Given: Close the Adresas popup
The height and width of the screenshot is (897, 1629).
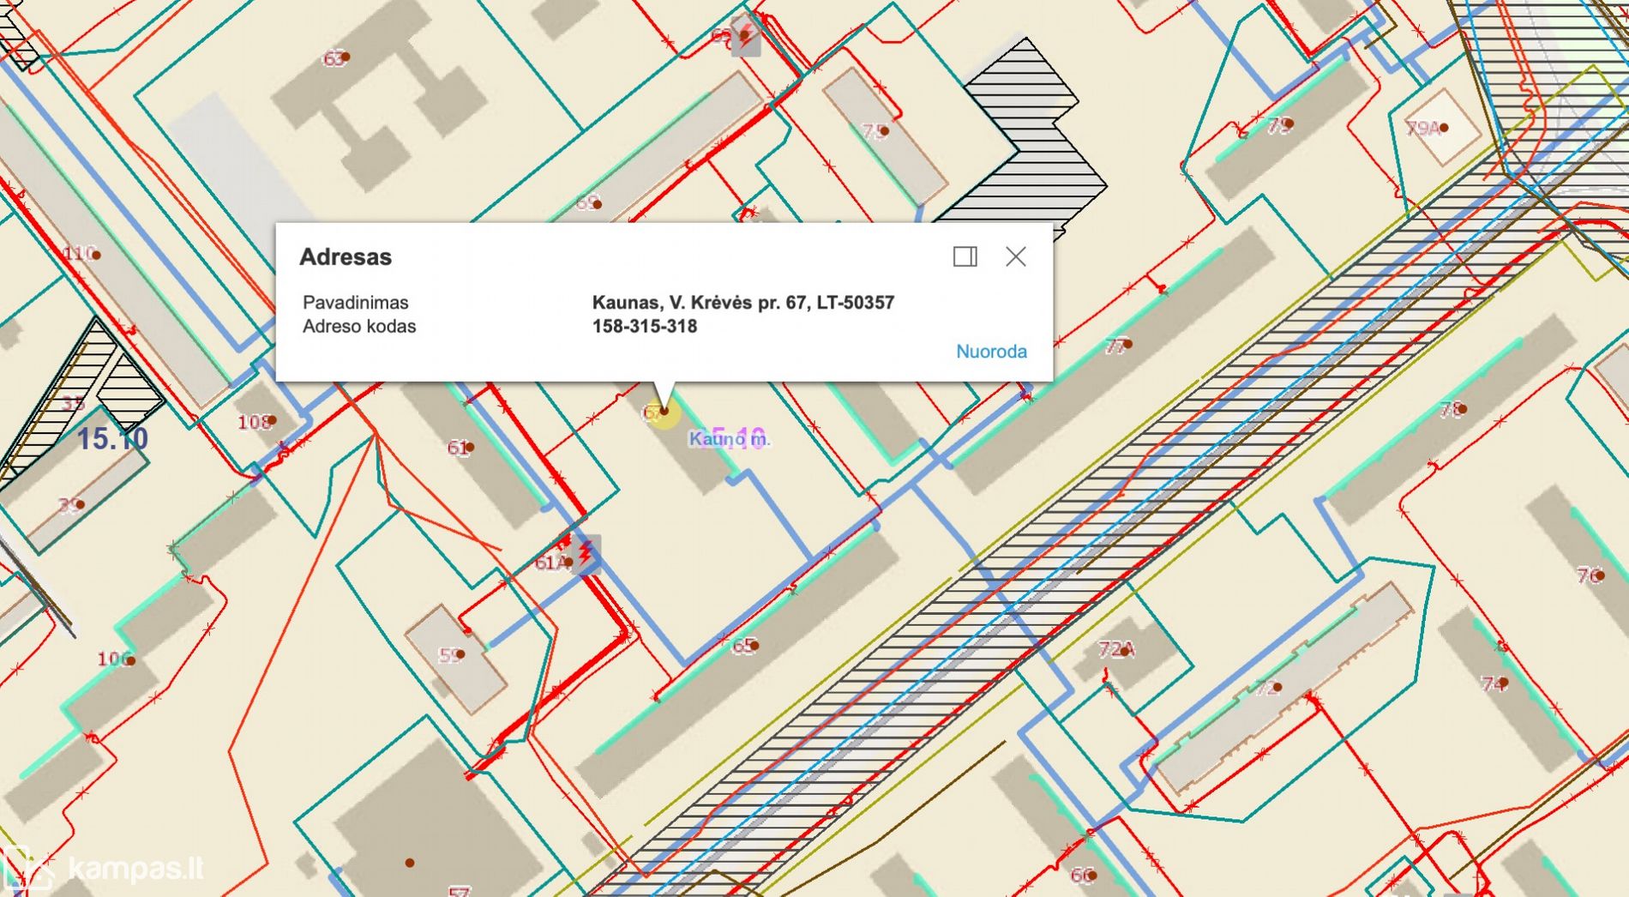Looking at the screenshot, I should pos(1016,256).
